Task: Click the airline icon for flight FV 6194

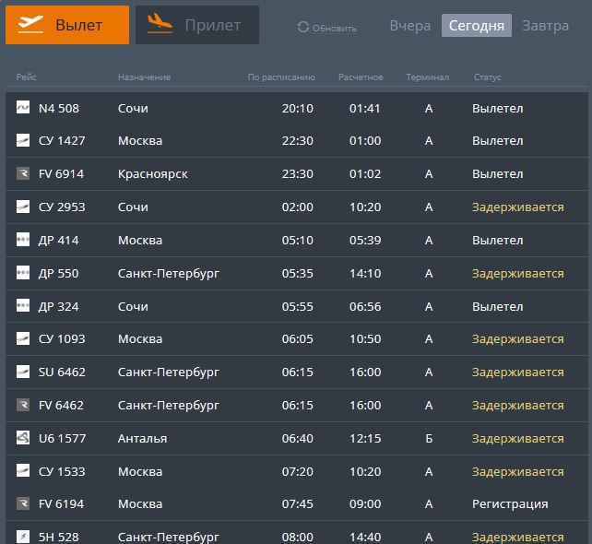Action: pyautogui.click(x=23, y=503)
